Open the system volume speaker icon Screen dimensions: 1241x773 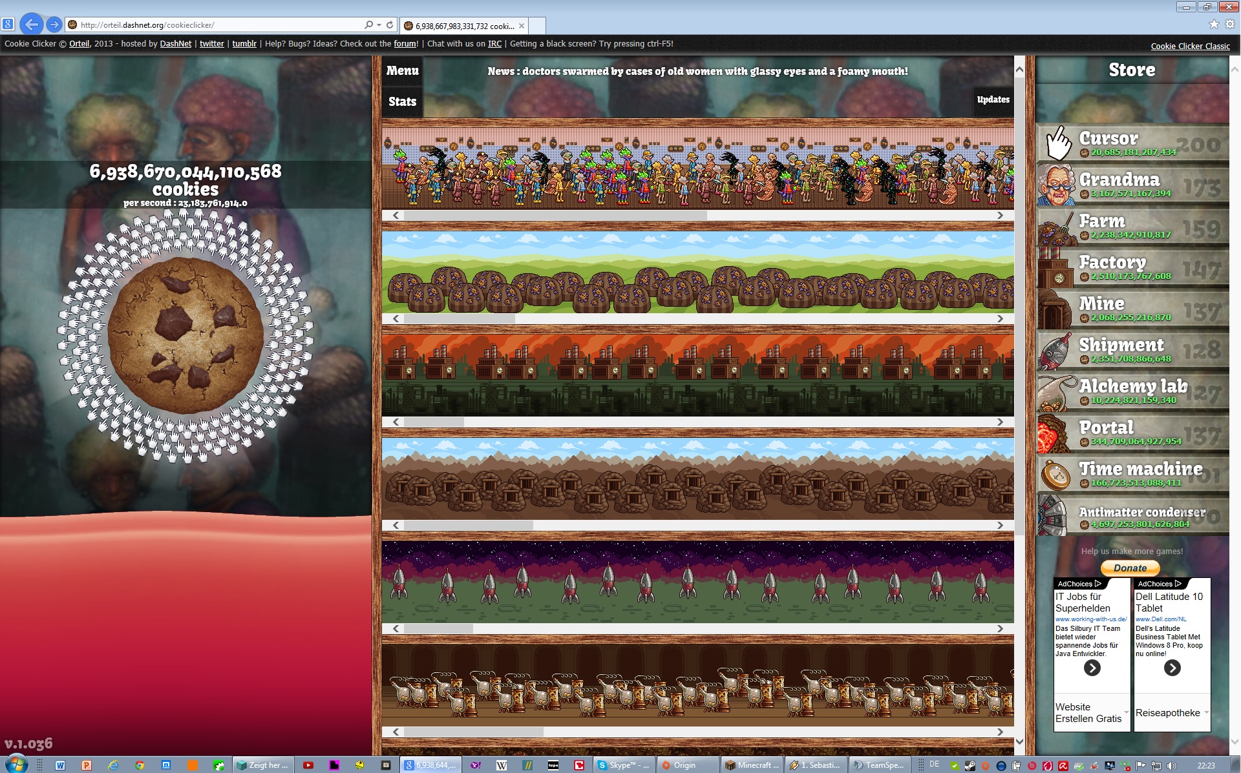coord(1172,766)
